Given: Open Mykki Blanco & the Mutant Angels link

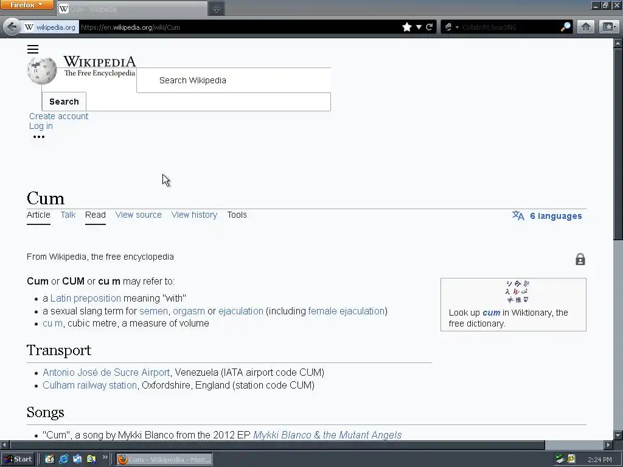Looking at the screenshot, I should 327,435.
